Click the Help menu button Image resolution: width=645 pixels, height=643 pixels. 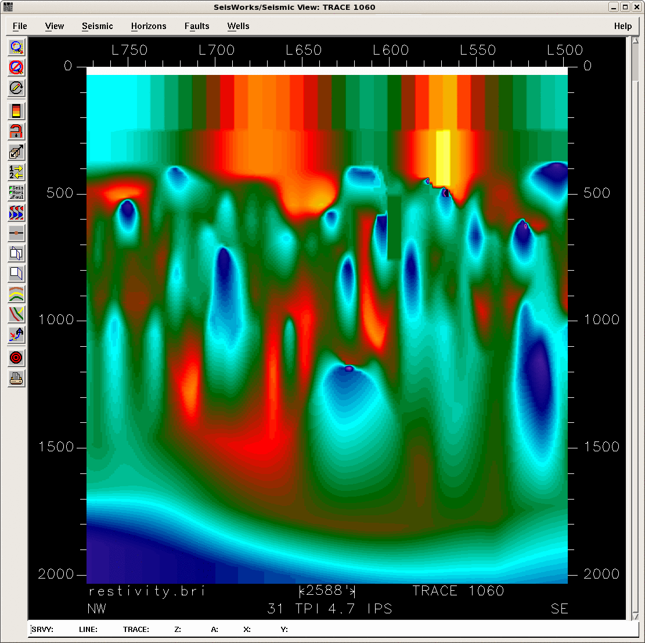click(x=622, y=26)
